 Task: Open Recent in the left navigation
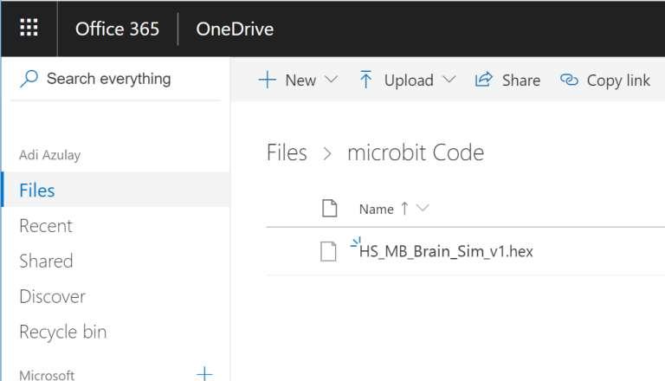[x=46, y=226]
